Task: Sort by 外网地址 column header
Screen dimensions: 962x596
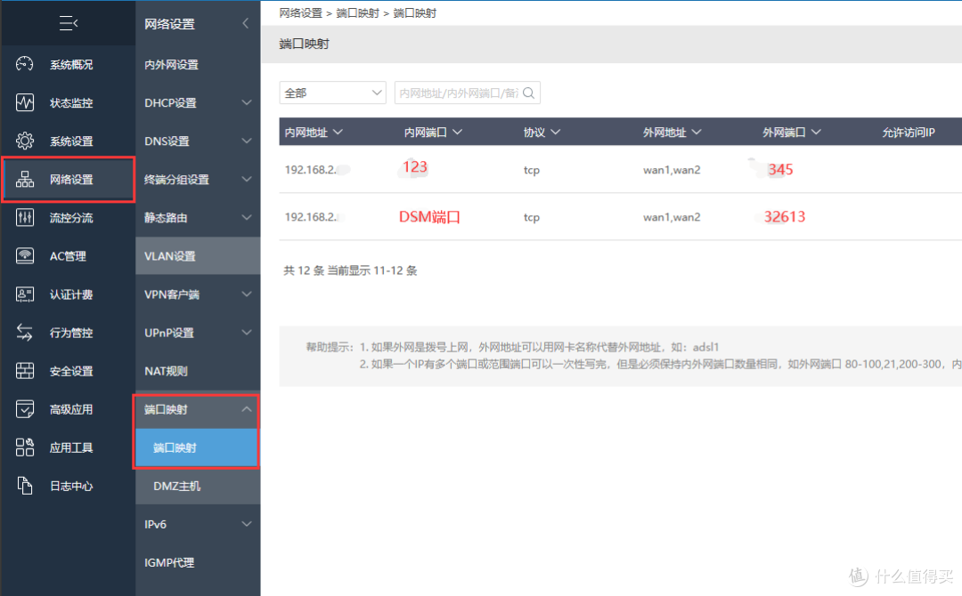Action: click(672, 133)
